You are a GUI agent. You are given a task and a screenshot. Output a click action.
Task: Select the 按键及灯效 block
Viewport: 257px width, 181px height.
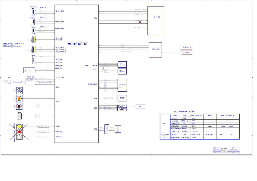(x=186, y=47)
